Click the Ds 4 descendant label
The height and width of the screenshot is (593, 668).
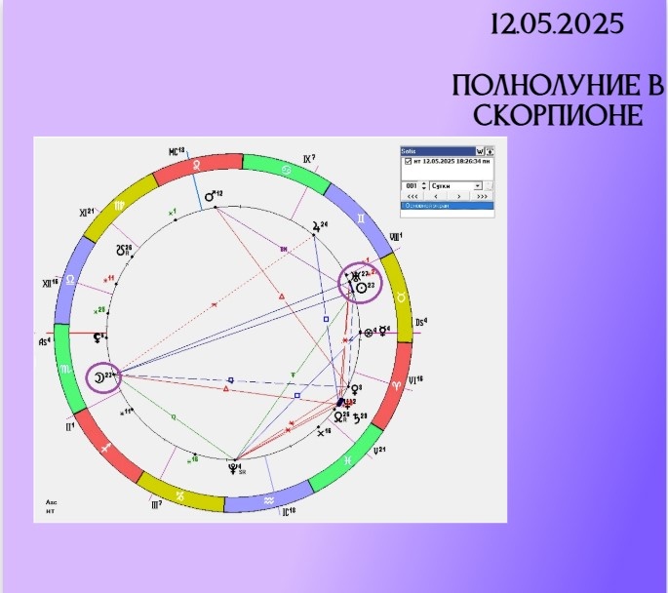[x=421, y=322]
